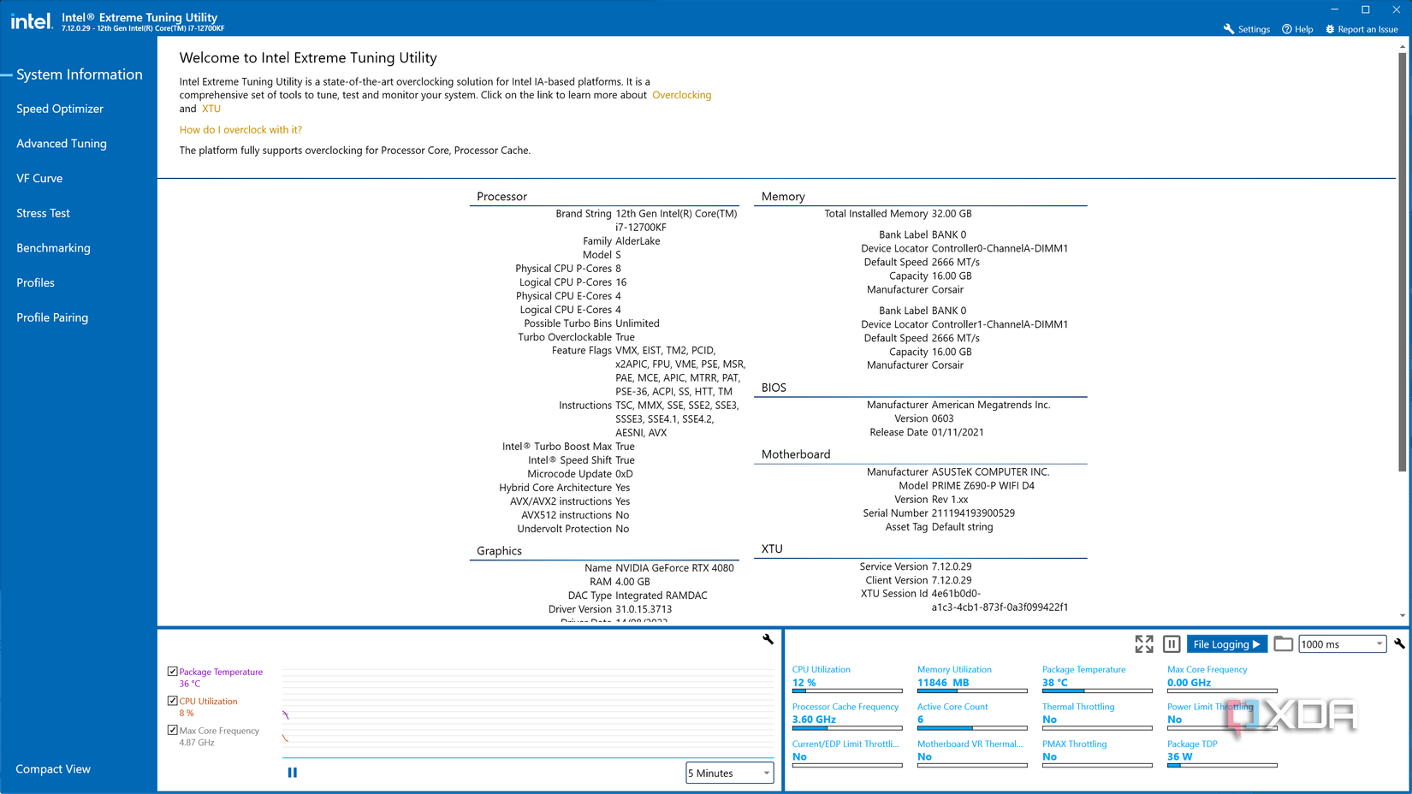Click the Active Core Count progress bar
Viewport: 1412px width, 794px height.
click(971, 728)
